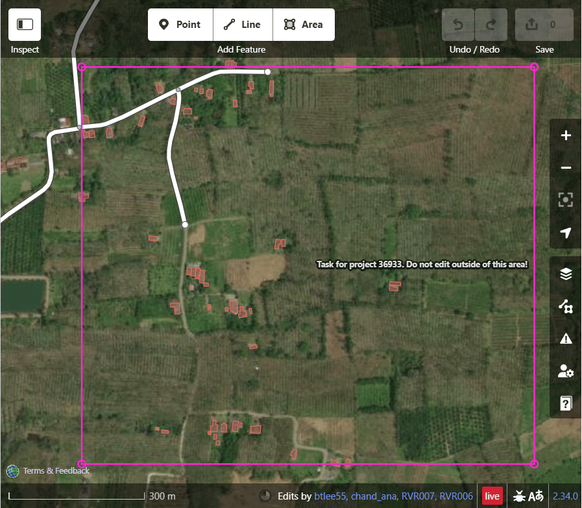Open contributor RVR007 profile link

tap(418, 496)
